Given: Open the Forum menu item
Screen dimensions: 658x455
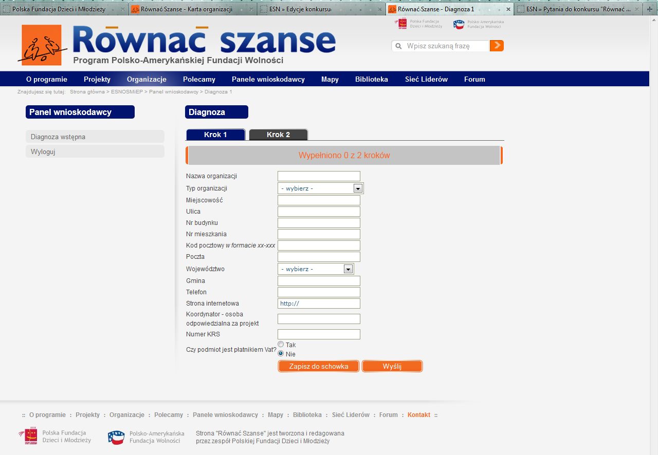Looking at the screenshot, I should pyautogui.click(x=474, y=79).
